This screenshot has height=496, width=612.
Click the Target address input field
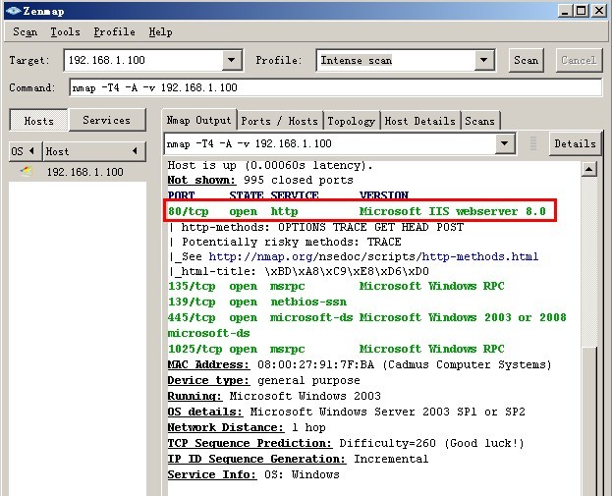pos(143,60)
